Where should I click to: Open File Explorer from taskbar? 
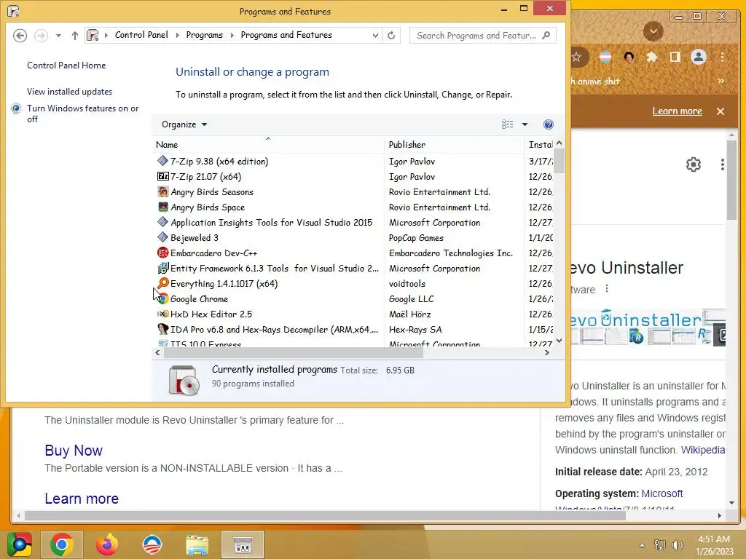point(197,544)
